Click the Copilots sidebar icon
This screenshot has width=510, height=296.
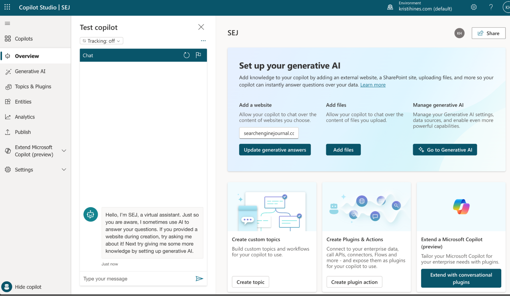point(8,38)
